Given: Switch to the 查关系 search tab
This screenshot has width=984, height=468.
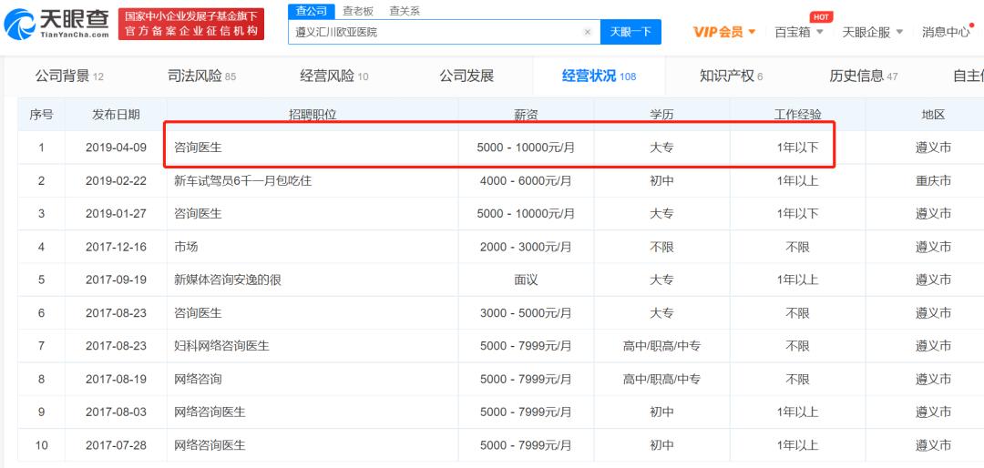Looking at the screenshot, I should point(405,11).
